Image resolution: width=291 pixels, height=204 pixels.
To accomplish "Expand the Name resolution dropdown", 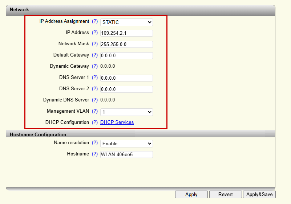I will coord(126,143).
